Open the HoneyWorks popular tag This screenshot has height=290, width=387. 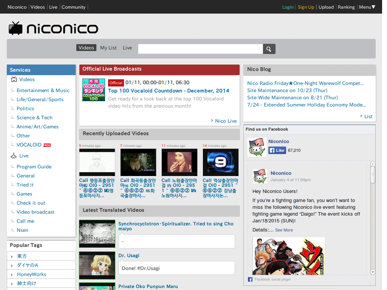pos(32,275)
